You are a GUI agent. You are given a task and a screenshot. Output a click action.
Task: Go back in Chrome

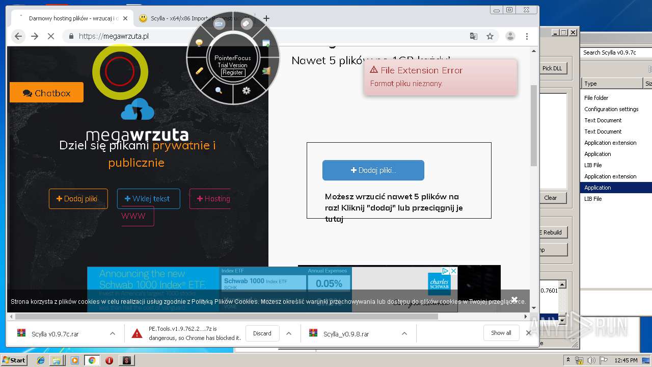click(x=18, y=36)
